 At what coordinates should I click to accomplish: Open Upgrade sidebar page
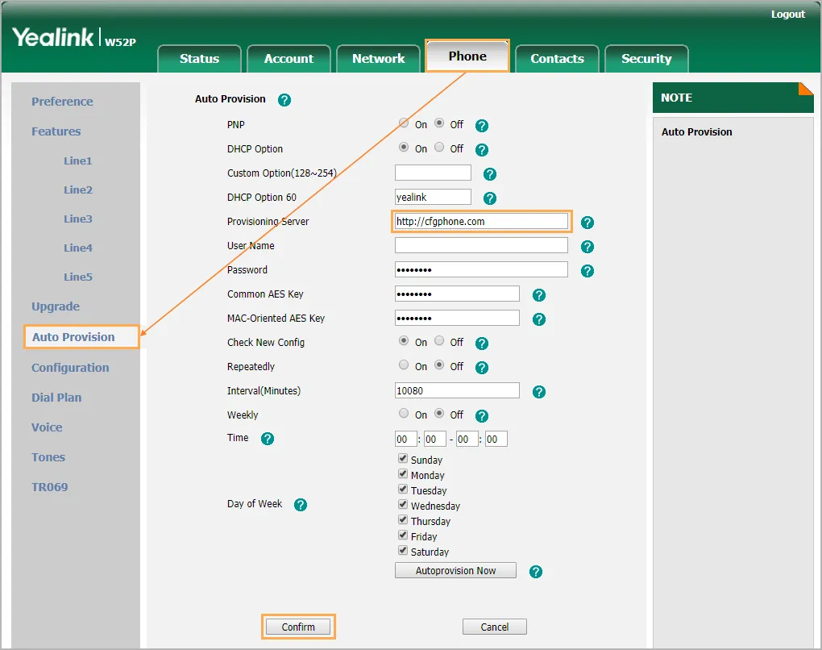pos(56,306)
